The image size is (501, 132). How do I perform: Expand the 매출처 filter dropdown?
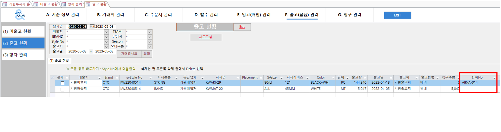106,32
